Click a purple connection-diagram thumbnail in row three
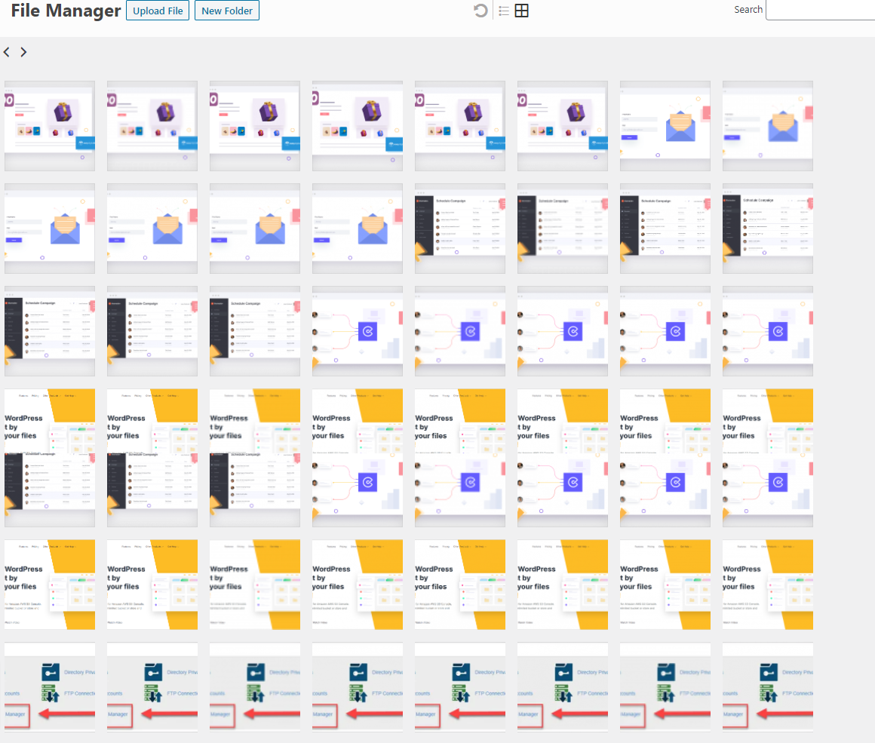The height and width of the screenshot is (743, 875). [x=357, y=330]
